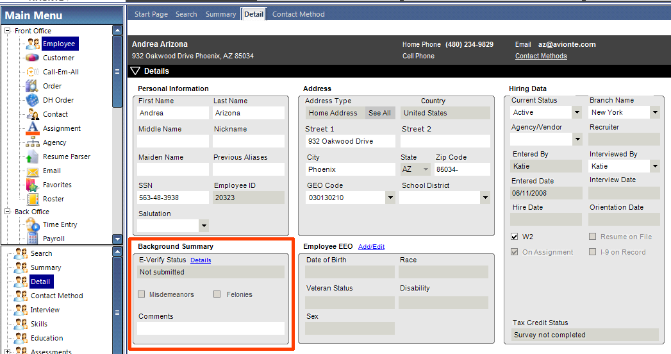Collapse the Details section triangle
671x354 pixels.
tap(135, 71)
